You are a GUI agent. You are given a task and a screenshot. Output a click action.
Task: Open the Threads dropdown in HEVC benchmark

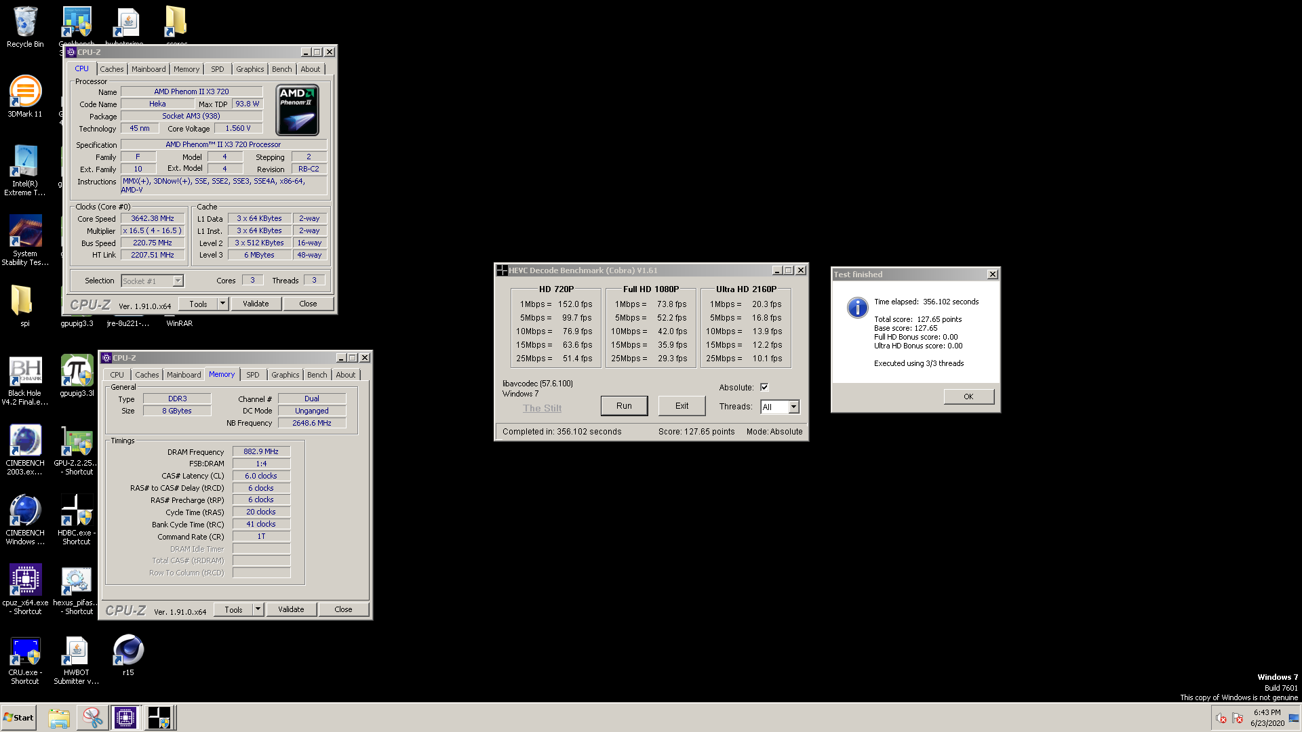coord(793,407)
